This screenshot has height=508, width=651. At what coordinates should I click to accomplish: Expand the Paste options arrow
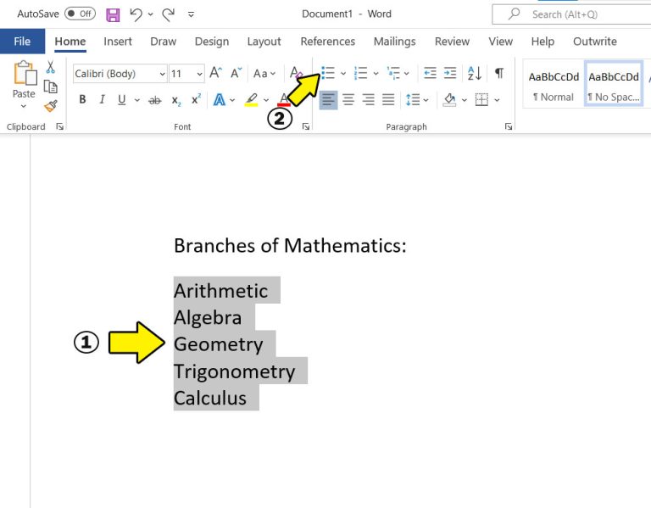tap(24, 107)
